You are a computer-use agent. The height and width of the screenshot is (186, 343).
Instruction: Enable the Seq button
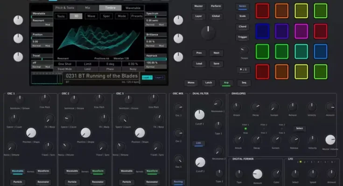pos(244,83)
